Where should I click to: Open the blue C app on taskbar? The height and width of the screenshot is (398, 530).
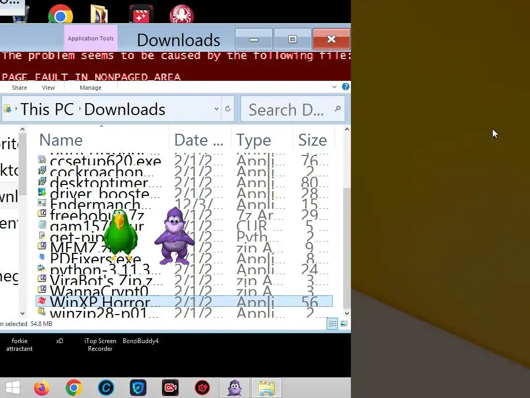[x=106, y=388]
